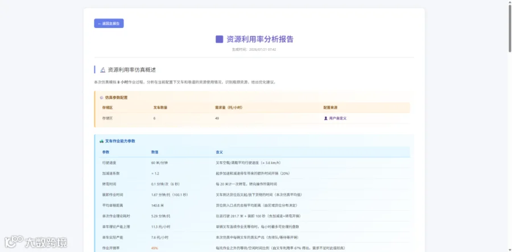Click the description 往返行驶 281.7 米 + 装卸 100 秒
The image size is (512, 252).
(x=258, y=216)
